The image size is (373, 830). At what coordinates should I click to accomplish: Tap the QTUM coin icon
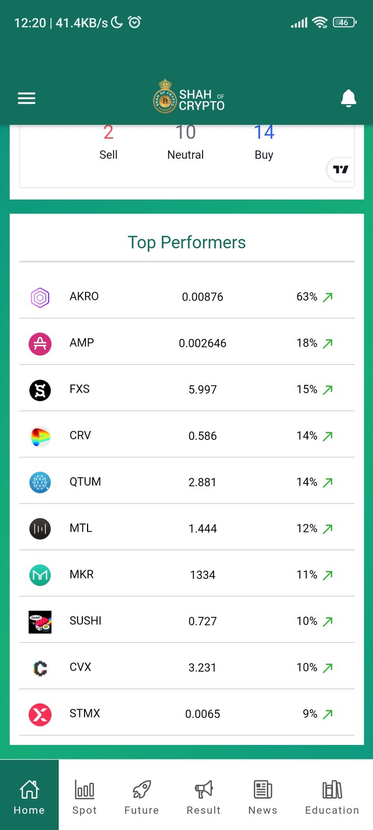pyautogui.click(x=40, y=482)
